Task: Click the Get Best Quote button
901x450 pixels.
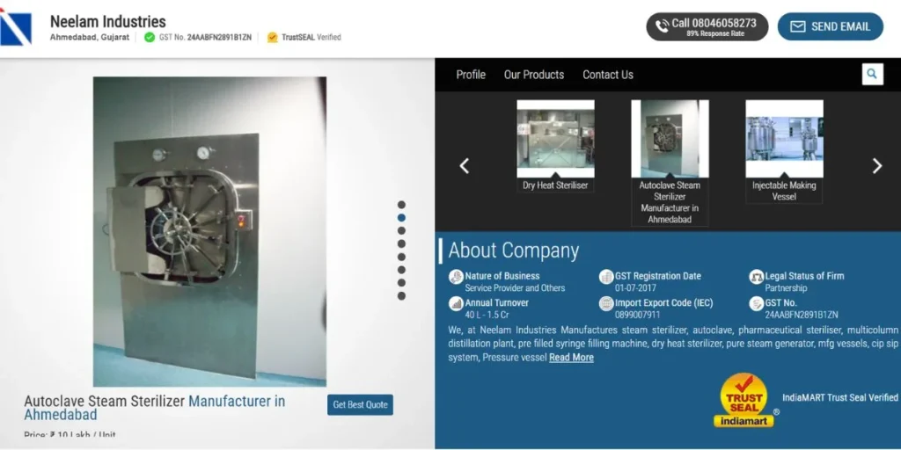Action: coord(360,405)
